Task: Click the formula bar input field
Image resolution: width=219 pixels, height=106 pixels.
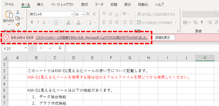Action: pos(142,48)
